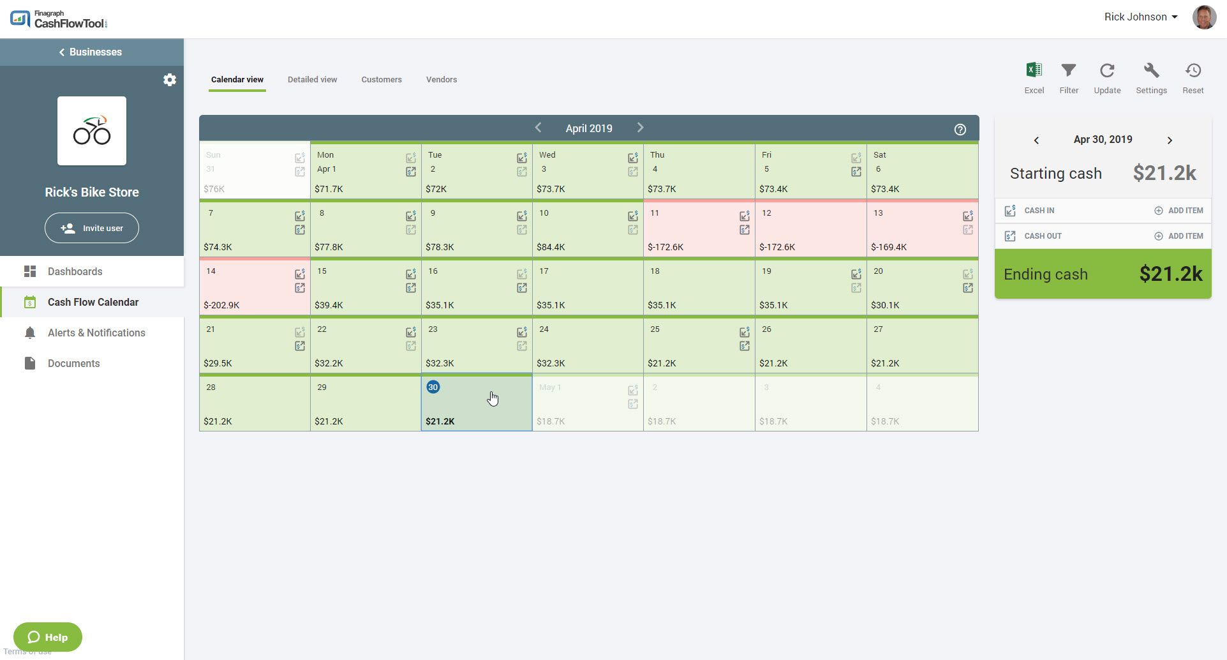
Task: Open Documents in sidebar
Action: pos(92,363)
